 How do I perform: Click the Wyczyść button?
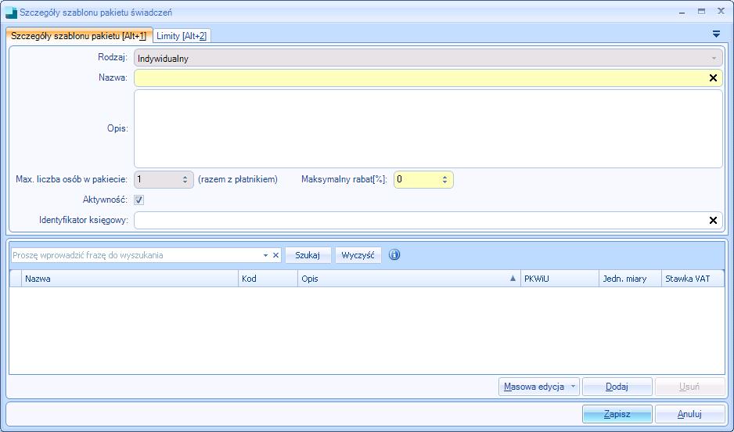[x=358, y=255]
